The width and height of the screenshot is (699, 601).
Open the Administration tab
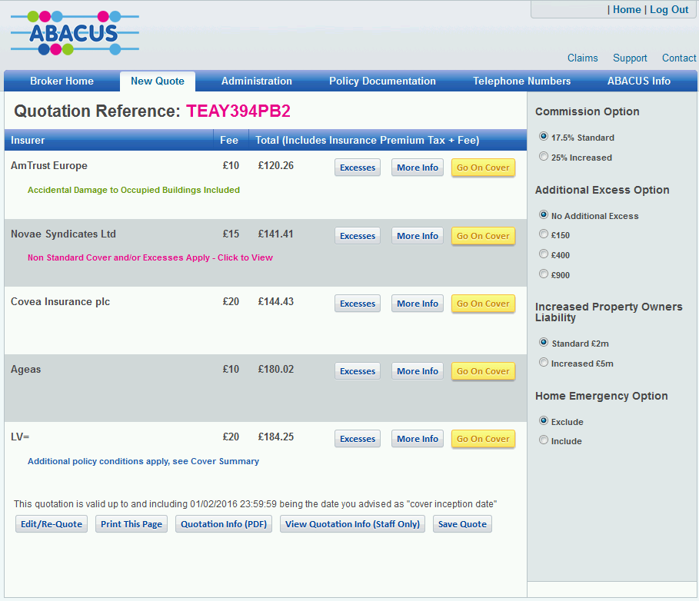(257, 81)
